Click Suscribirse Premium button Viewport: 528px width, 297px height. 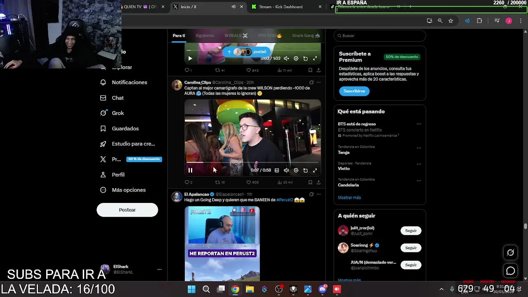point(354,91)
